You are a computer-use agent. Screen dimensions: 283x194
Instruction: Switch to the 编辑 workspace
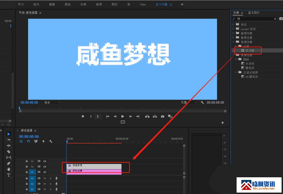[x=52, y=4]
